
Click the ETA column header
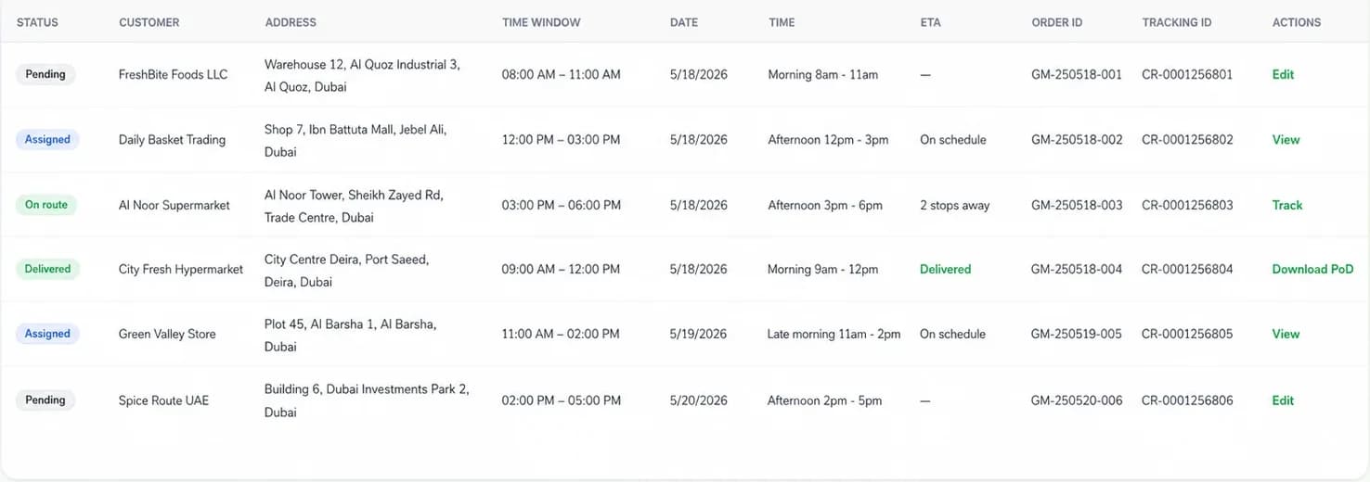pos(930,22)
